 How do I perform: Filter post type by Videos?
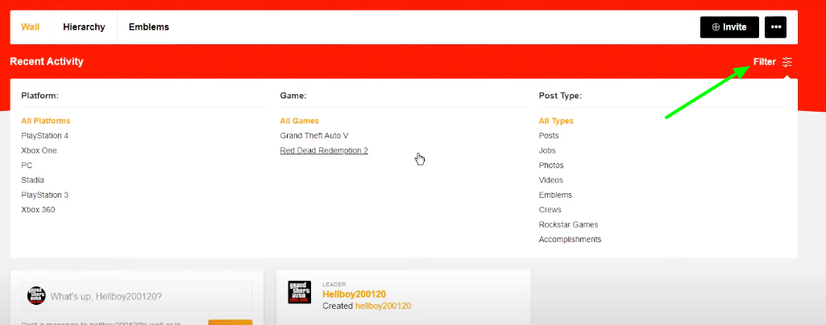pyautogui.click(x=550, y=180)
